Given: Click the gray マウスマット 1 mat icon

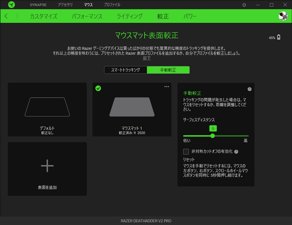Looking at the screenshot, I should pos(132,107).
